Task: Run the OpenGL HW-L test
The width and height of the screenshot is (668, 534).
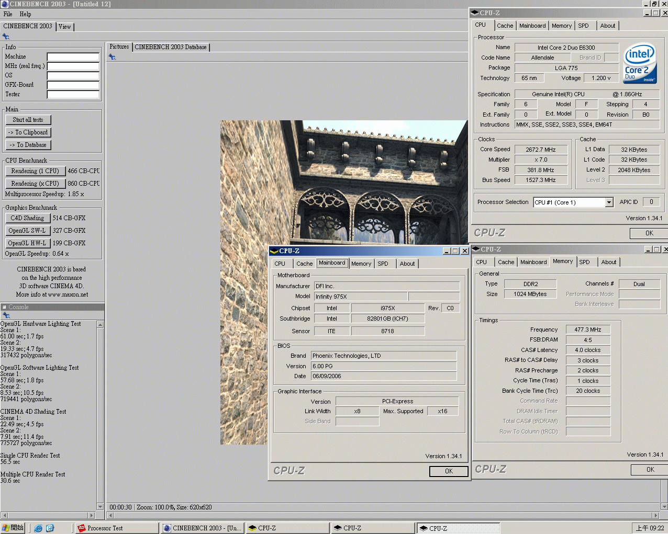Action: click(28, 243)
